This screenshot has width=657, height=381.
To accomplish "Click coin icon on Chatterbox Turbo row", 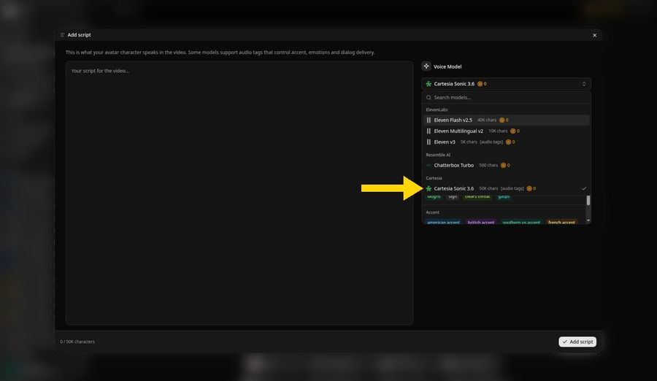I will pyautogui.click(x=503, y=165).
